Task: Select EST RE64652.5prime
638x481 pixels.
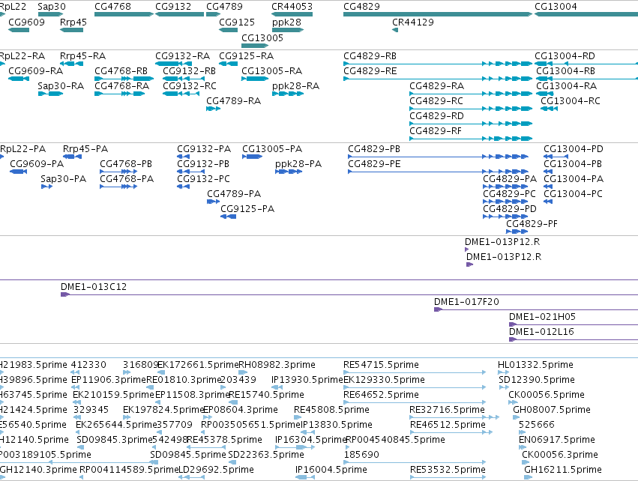Action: 415,402
